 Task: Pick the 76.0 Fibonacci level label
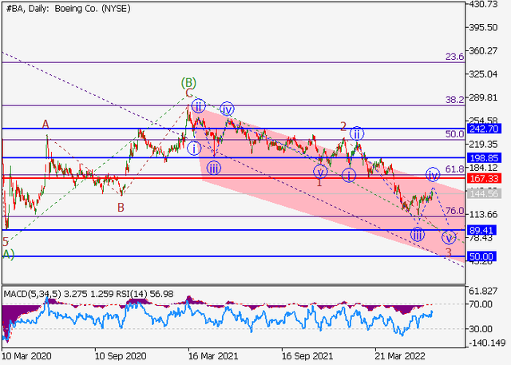454,211
